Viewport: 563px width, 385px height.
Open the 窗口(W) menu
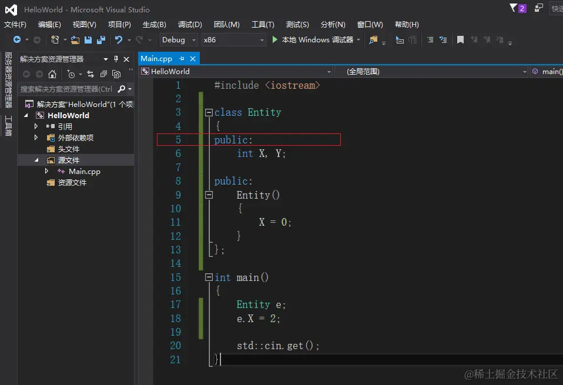click(370, 25)
